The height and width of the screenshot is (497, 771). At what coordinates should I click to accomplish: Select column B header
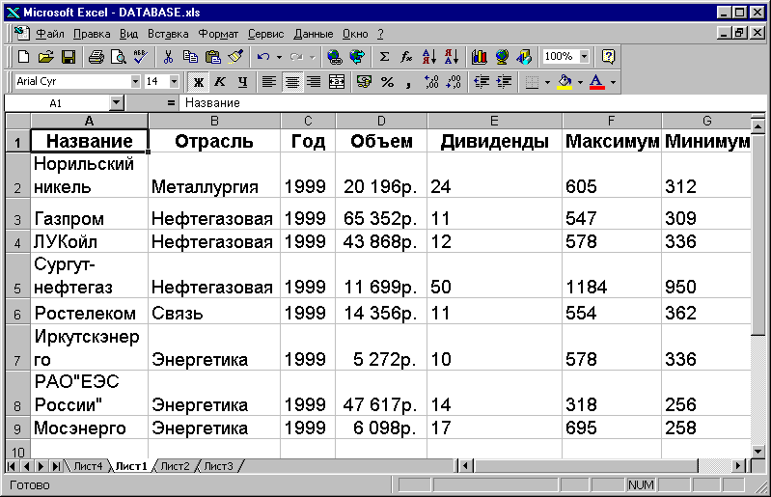[x=214, y=121]
